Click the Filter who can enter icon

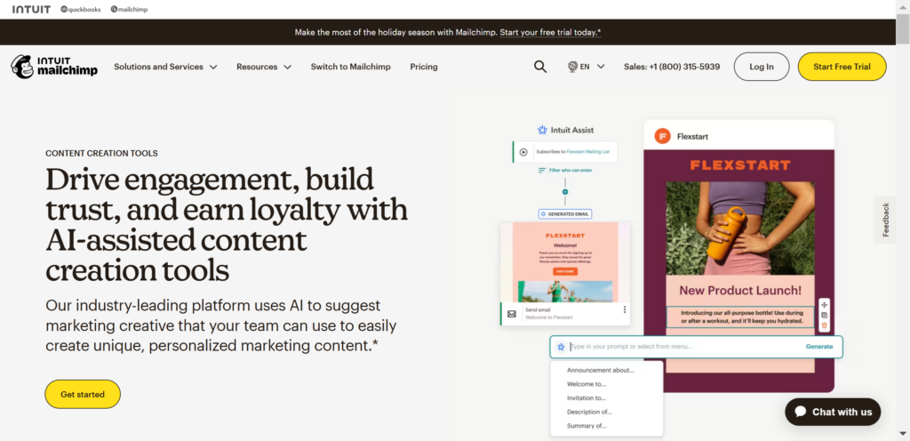click(541, 171)
